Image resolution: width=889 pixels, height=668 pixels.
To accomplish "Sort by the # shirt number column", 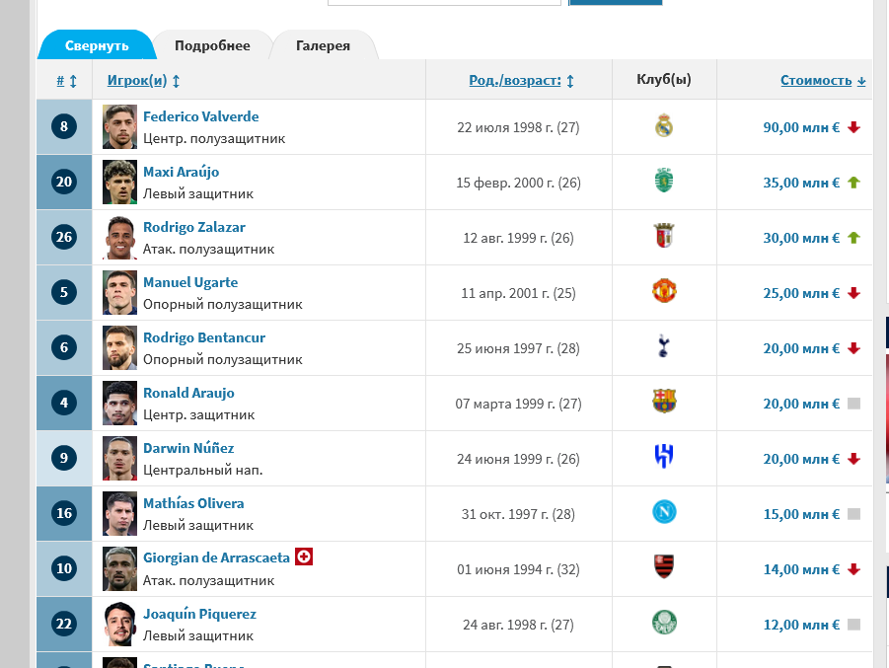I will point(66,81).
